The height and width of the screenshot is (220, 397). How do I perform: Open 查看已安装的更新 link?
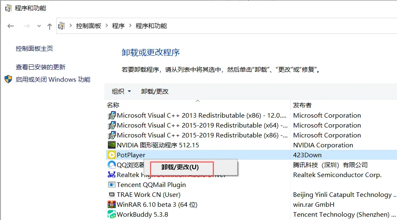pyautogui.click(x=41, y=67)
